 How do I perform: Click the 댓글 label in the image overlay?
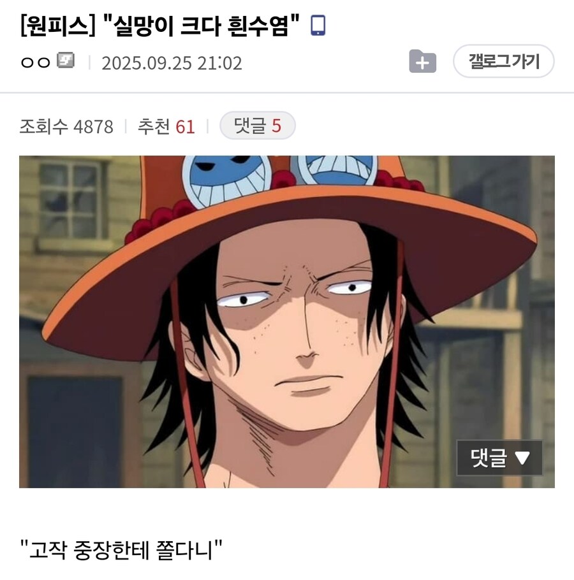pos(489,458)
